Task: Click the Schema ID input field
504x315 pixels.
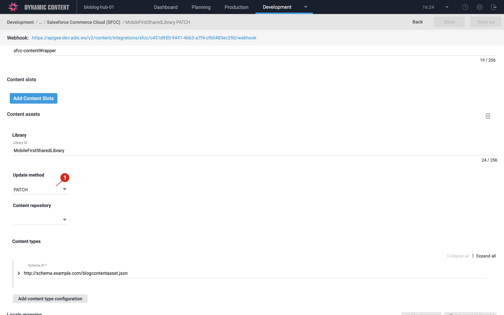Action: point(254,273)
